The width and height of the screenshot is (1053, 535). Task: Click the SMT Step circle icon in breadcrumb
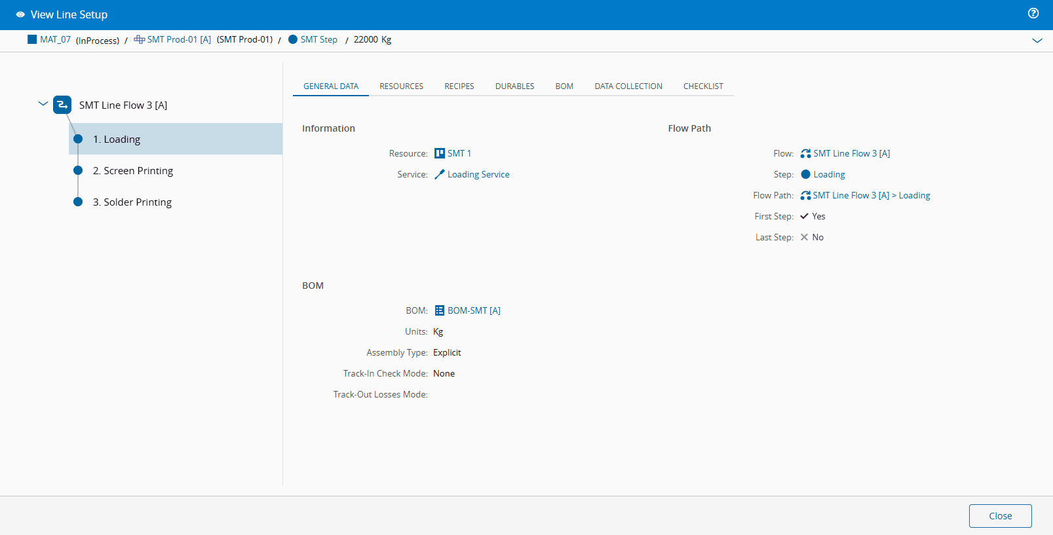click(x=293, y=39)
